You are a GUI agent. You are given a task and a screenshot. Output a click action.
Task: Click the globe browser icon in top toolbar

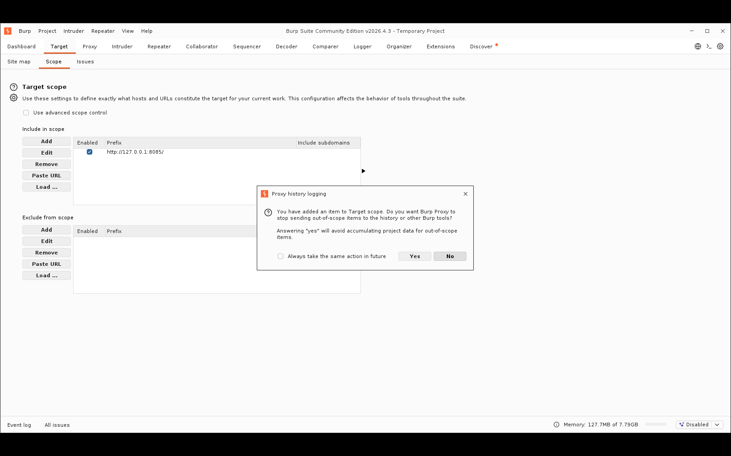[698, 47]
